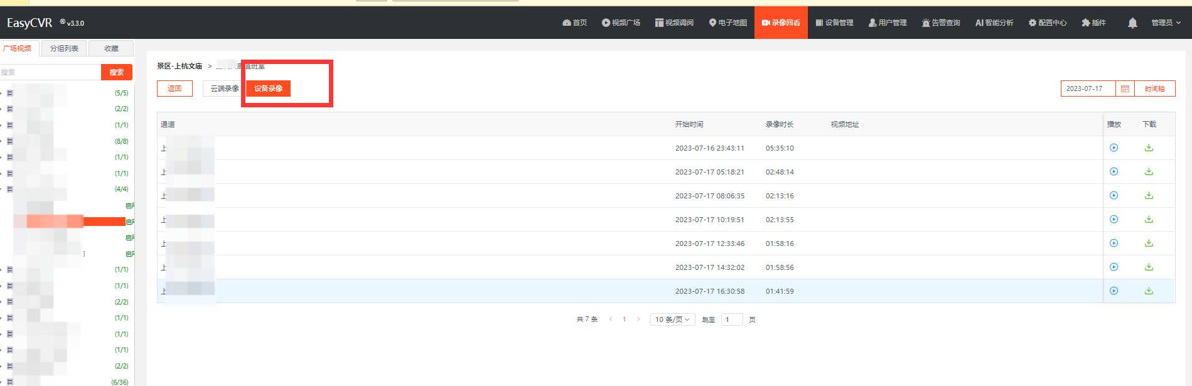Click duration cell 02:48:14

[x=780, y=172]
